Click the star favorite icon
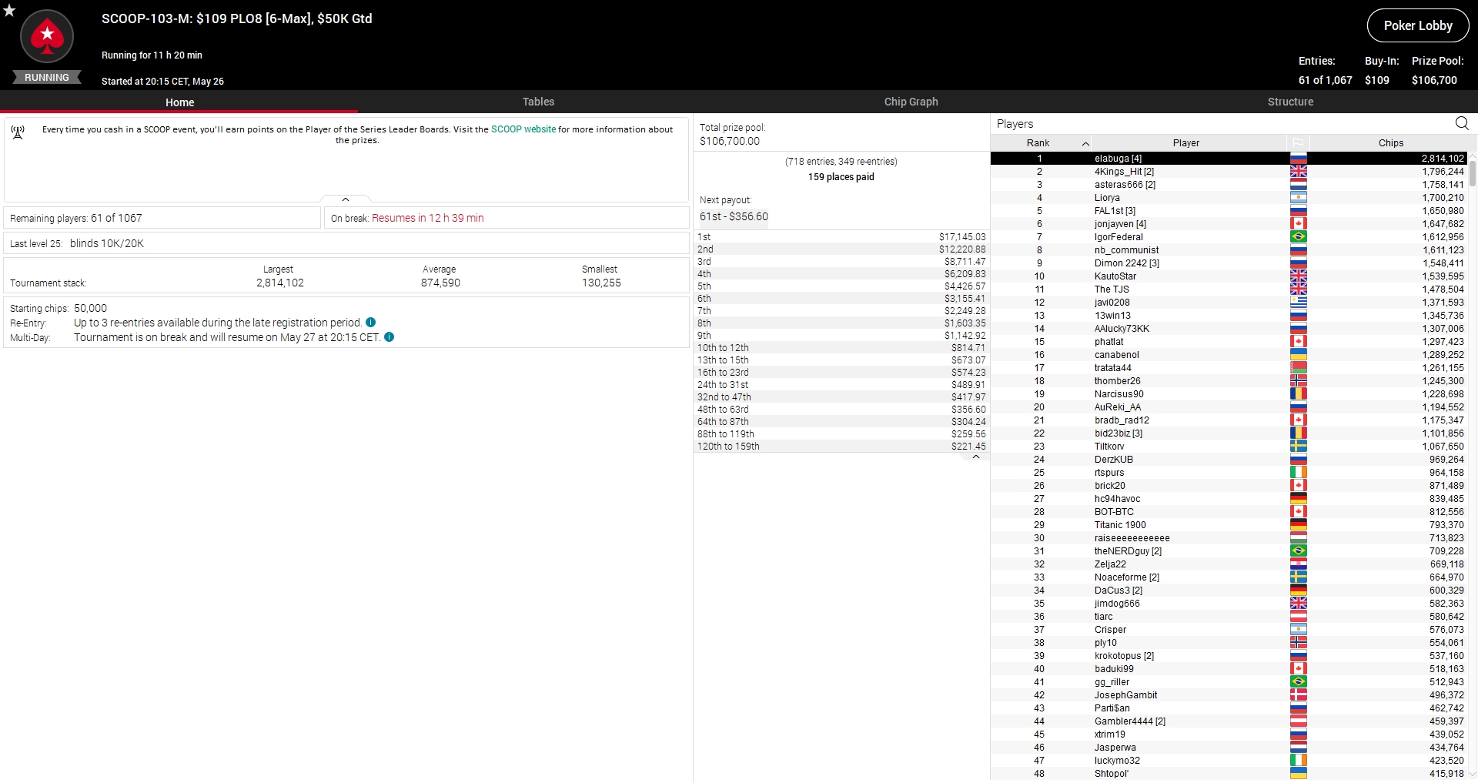Screen dimensions: 1478x783 pos(9,11)
